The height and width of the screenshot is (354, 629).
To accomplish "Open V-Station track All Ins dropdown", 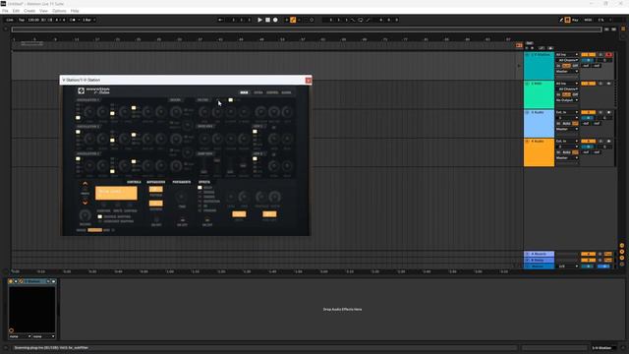I will point(567,55).
